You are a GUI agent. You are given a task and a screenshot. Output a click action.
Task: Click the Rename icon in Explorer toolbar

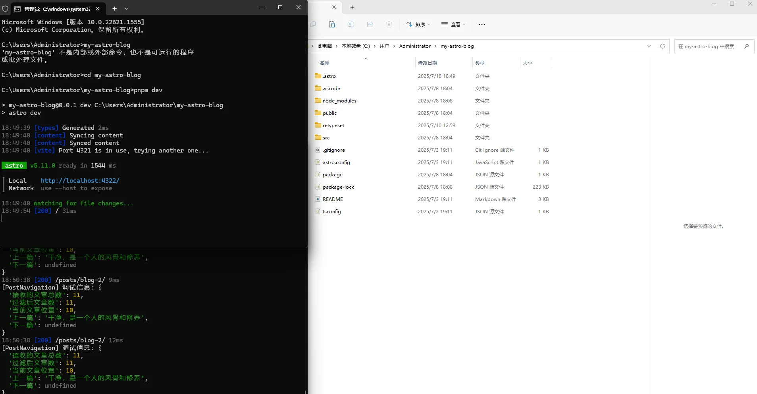click(x=351, y=25)
